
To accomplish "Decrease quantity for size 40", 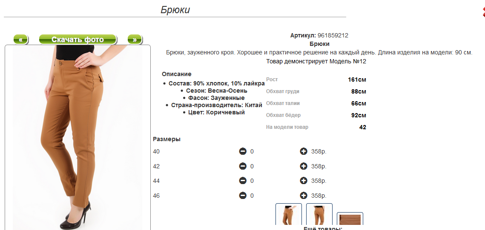I will [x=243, y=151].
